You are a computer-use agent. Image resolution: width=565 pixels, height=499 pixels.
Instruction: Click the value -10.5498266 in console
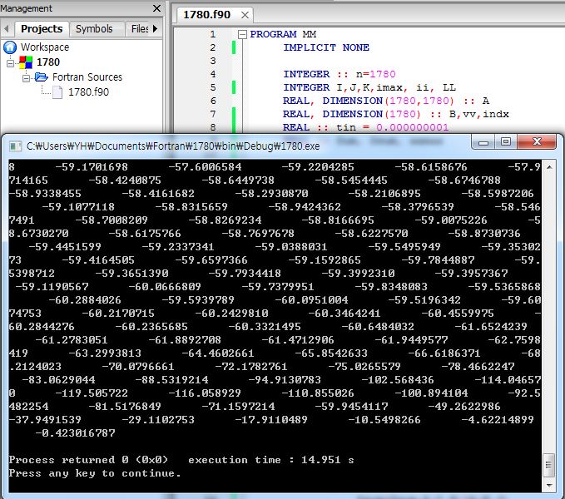[x=384, y=420]
